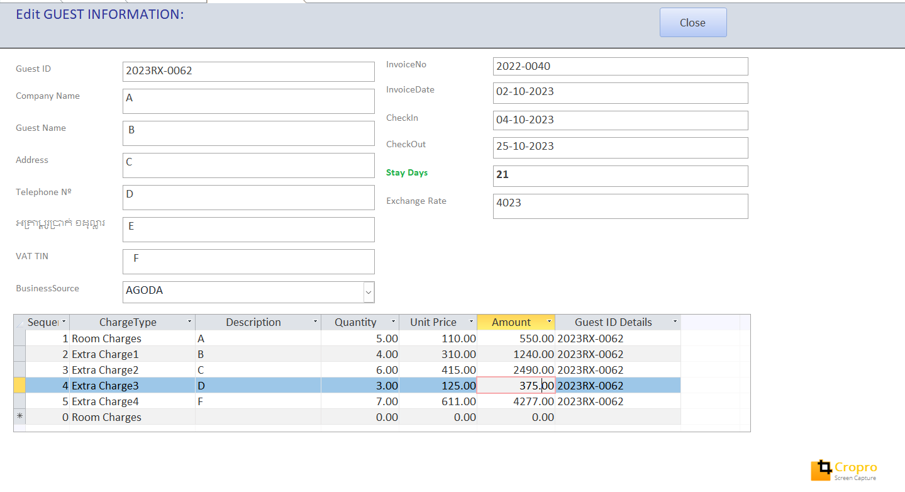
Task: Select the Exchange Rate field
Action: coord(620,206)
